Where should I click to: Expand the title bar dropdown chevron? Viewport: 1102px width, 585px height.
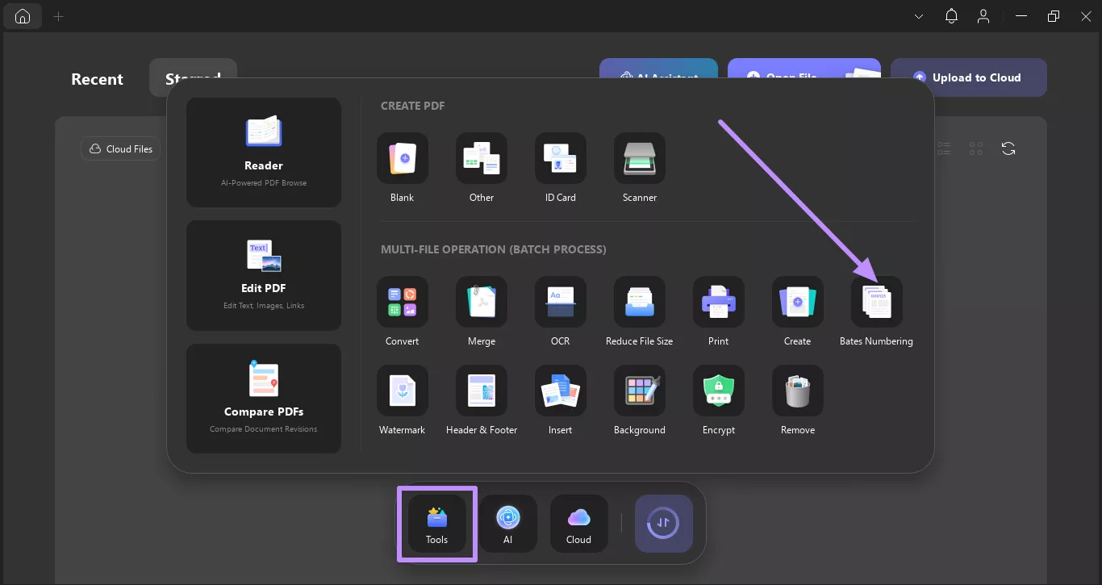919,16
